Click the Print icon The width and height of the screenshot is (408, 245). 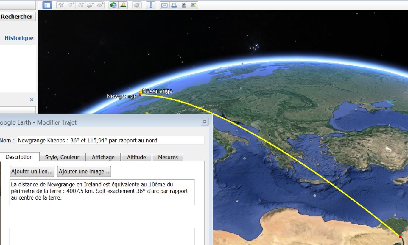click(x=174, y=5)
